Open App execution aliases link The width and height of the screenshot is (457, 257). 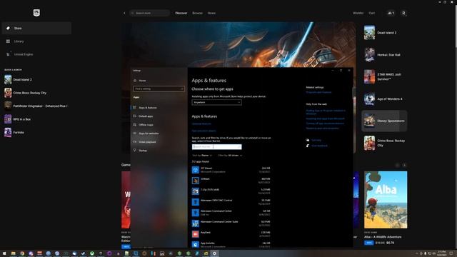click(x=204, y=131)
